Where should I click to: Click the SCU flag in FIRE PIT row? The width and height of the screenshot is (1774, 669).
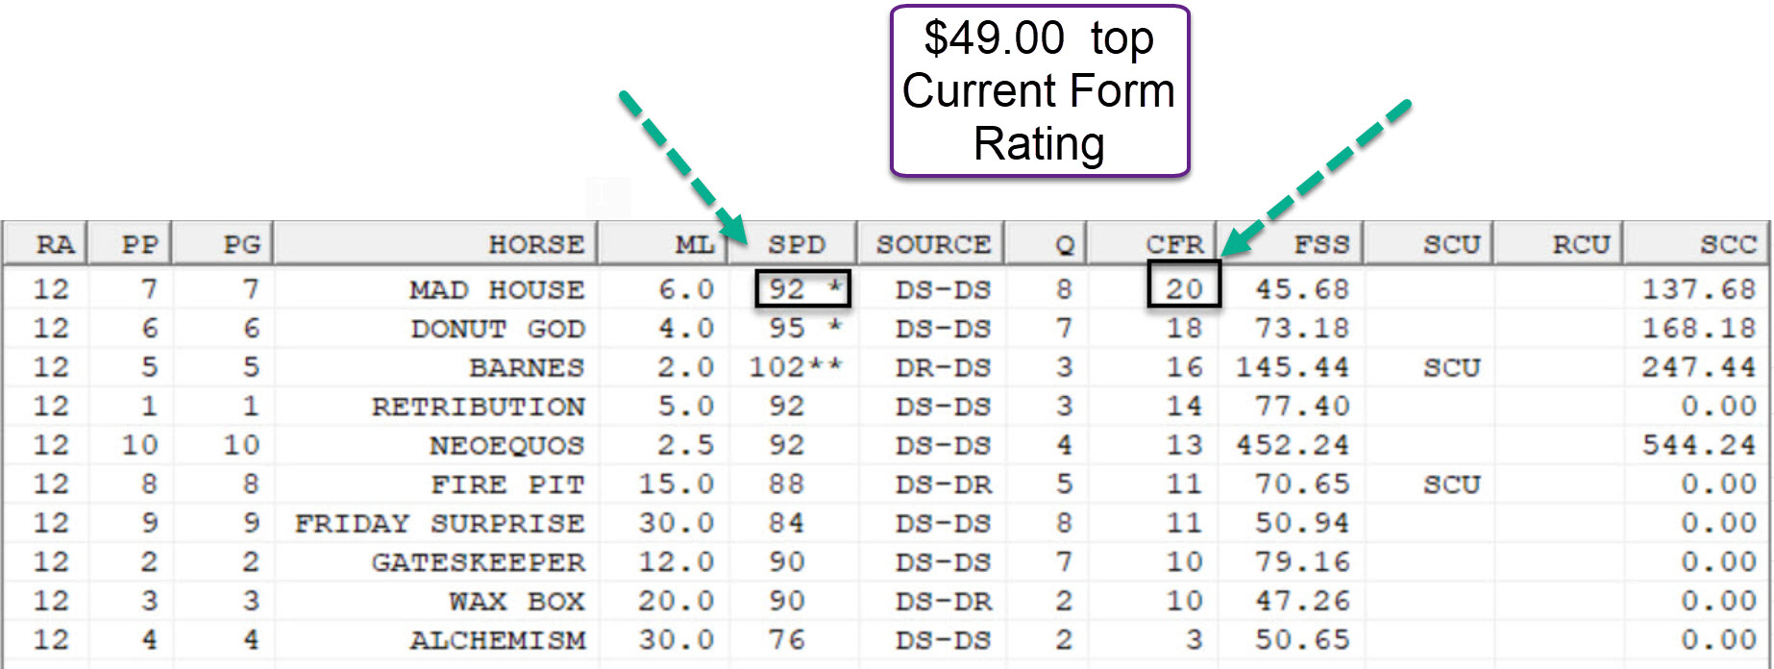coord(1451,484)
